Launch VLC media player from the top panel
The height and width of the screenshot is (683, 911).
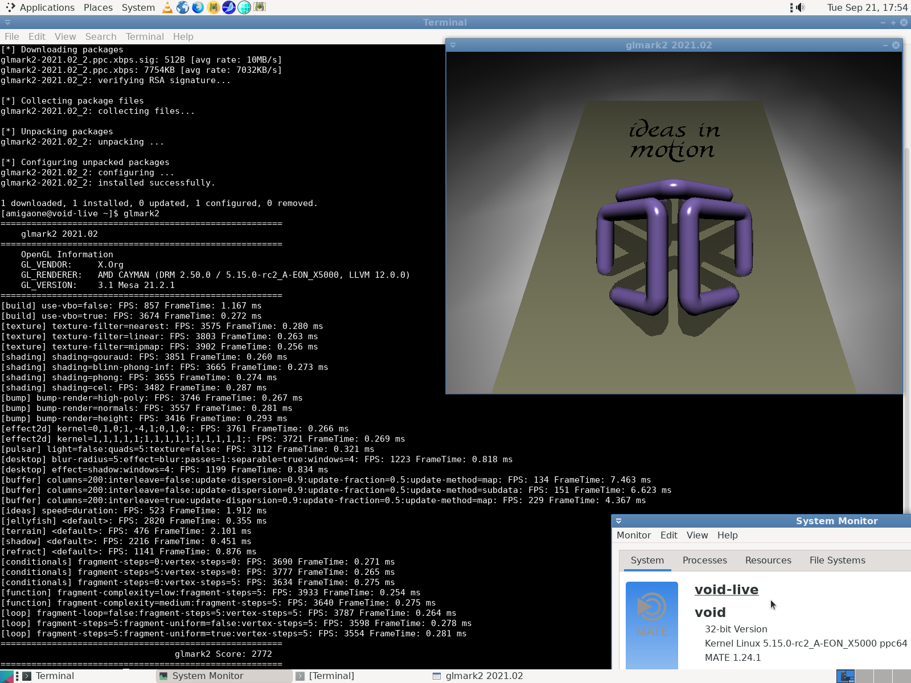click(x=167, y=7)
